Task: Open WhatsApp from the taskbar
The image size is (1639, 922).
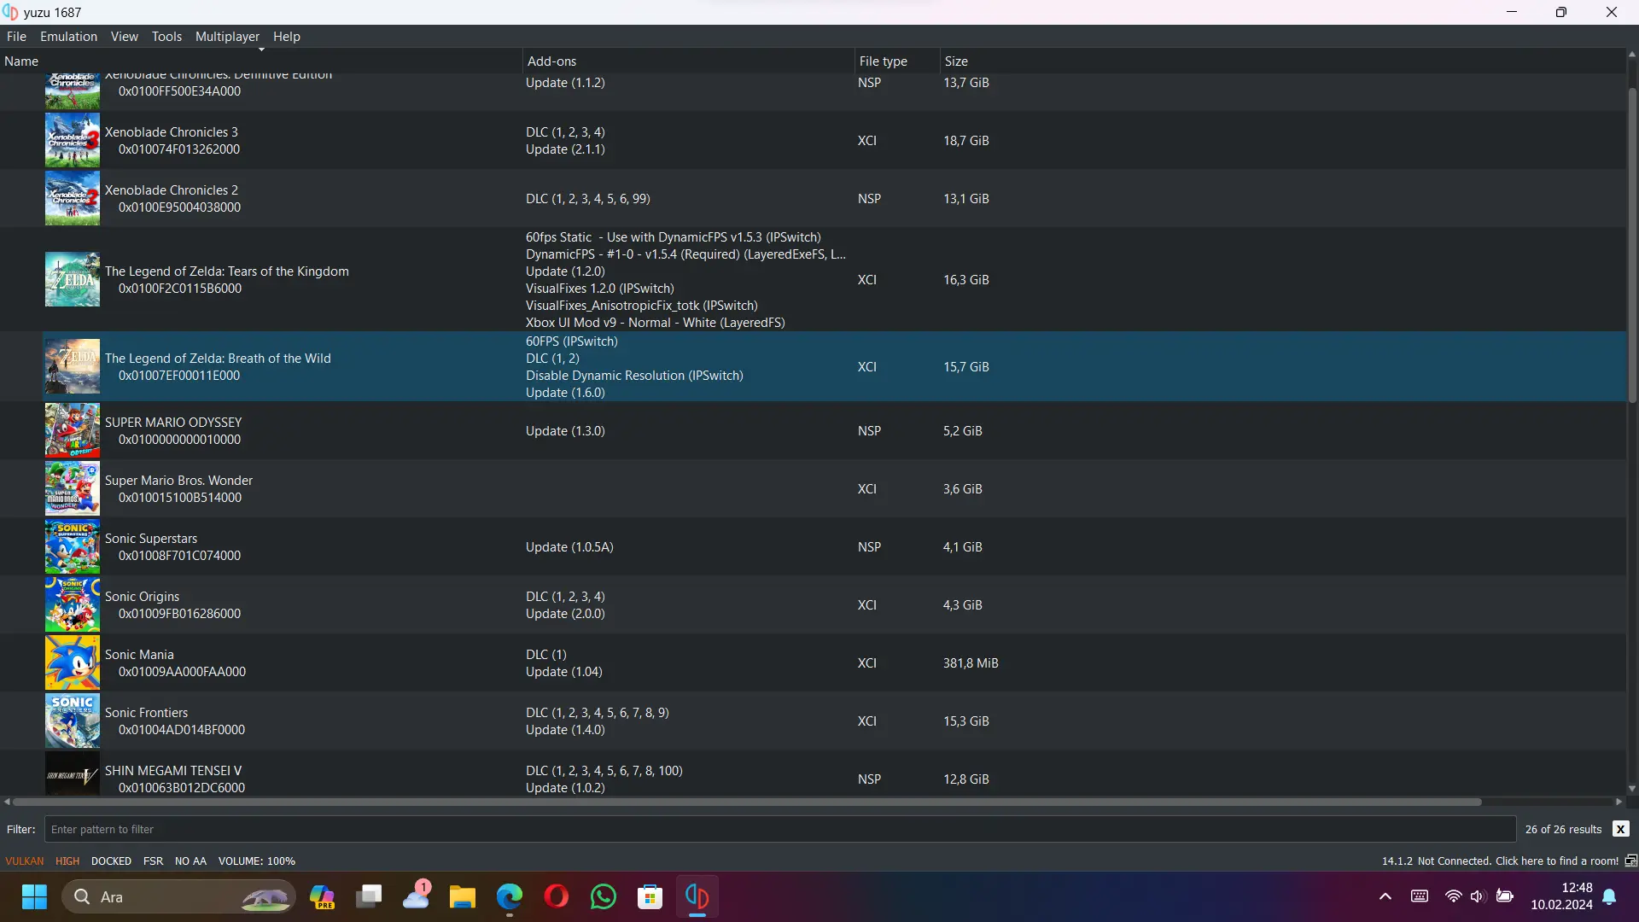Action: pyautogui.click(x=604, y=897)
